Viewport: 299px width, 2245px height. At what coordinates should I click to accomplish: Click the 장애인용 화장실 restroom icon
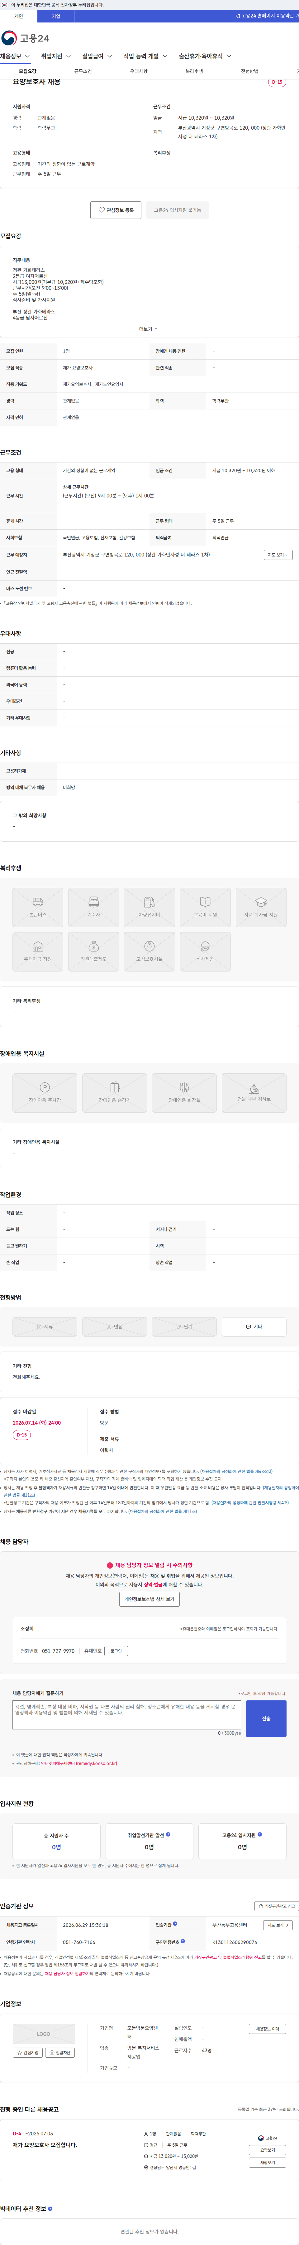click(x=184, y=1093)
